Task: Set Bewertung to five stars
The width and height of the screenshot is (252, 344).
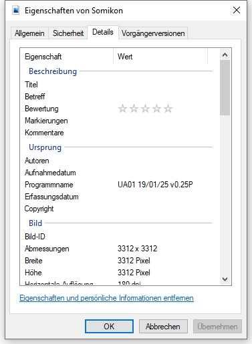Action: [x=168, y=109]
